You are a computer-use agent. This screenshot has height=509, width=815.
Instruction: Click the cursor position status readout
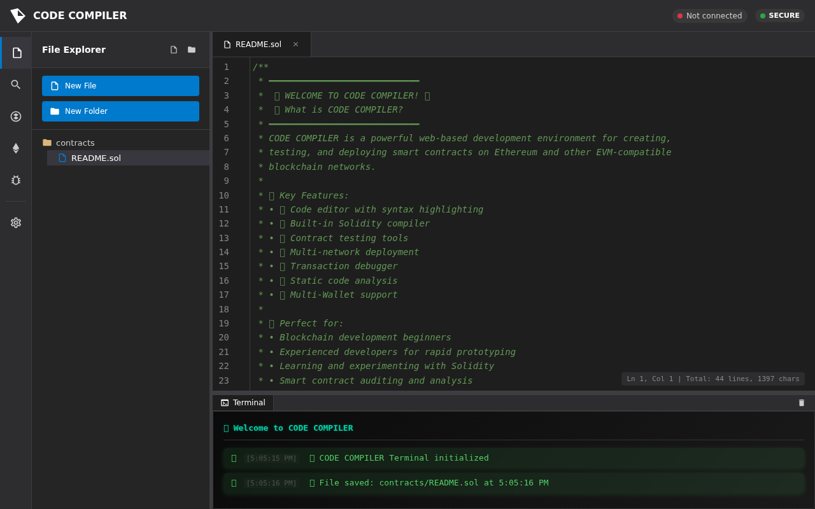(713, 379)
